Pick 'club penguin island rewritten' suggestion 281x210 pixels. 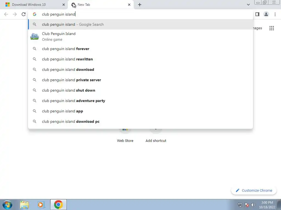[x=140, y=59]
